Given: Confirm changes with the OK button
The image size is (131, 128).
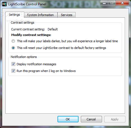Looking at the screenshot, I should (68, 119).
